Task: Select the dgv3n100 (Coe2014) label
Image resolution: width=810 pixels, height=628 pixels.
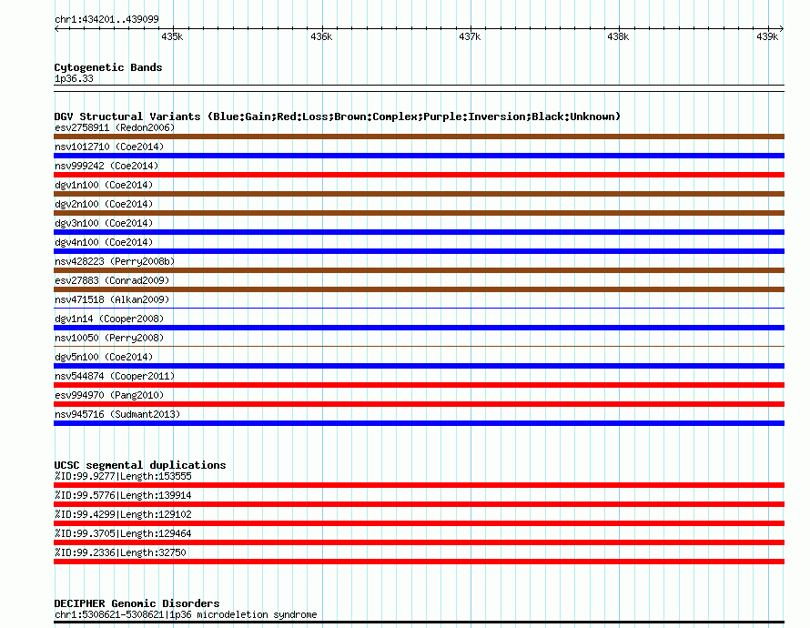Action: pos(104,223)
